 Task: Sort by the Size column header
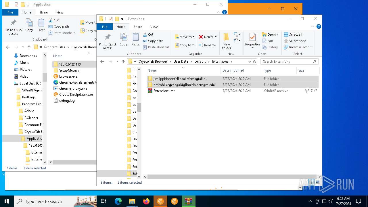pyautogui.click(x=308, y=70)
